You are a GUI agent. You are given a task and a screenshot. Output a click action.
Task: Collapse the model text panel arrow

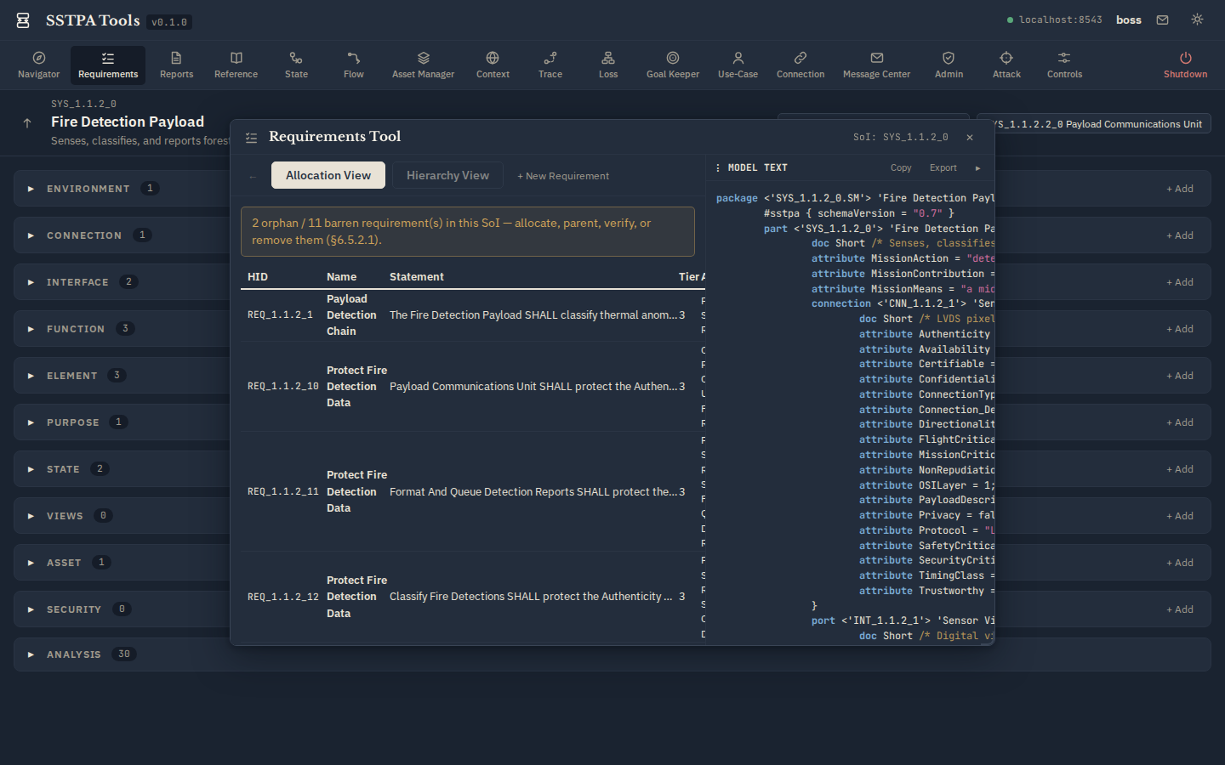click(x=977, y=168)
